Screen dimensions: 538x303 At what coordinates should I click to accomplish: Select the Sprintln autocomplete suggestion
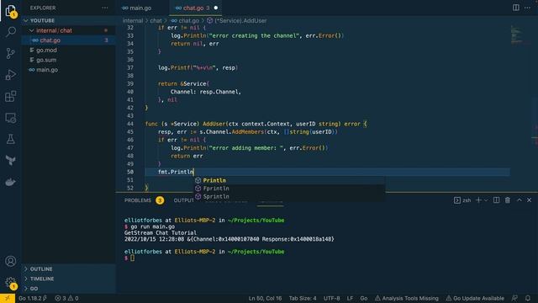[289, 196]
